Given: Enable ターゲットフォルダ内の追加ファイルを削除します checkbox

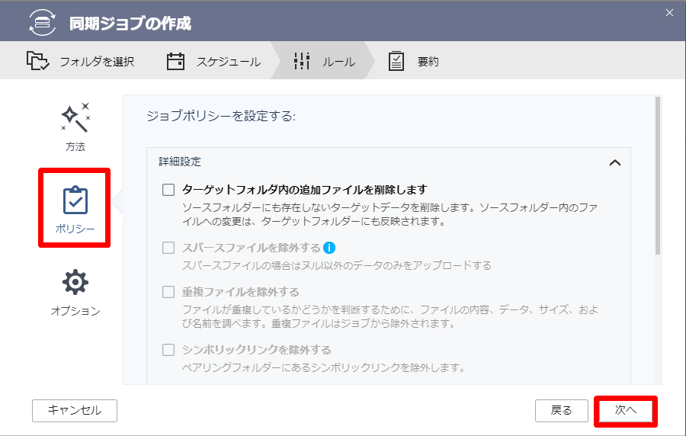Looking at the screenshot, I should 168,190.
